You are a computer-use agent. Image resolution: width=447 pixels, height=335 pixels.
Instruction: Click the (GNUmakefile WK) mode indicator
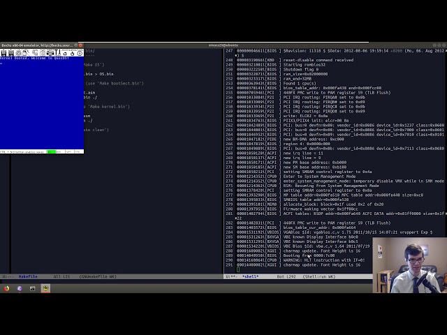pyautogui.click(x=98, y=276)
